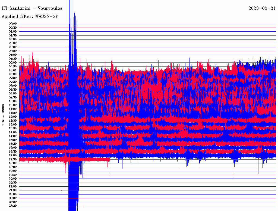Click the 19:30 time label
The width and height of the screenshot is (278, 211).
pyautogui.click(x=13, y=175)
